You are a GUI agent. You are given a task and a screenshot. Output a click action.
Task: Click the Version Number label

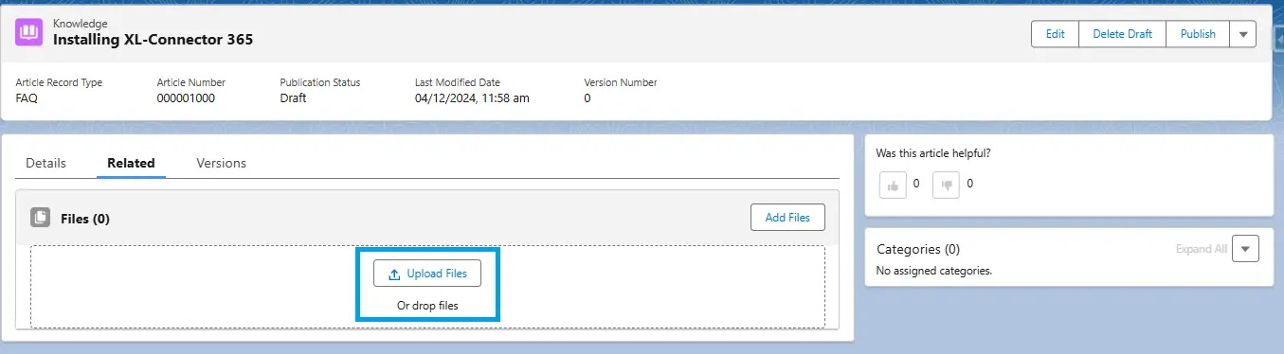click(x=621, y=82)
